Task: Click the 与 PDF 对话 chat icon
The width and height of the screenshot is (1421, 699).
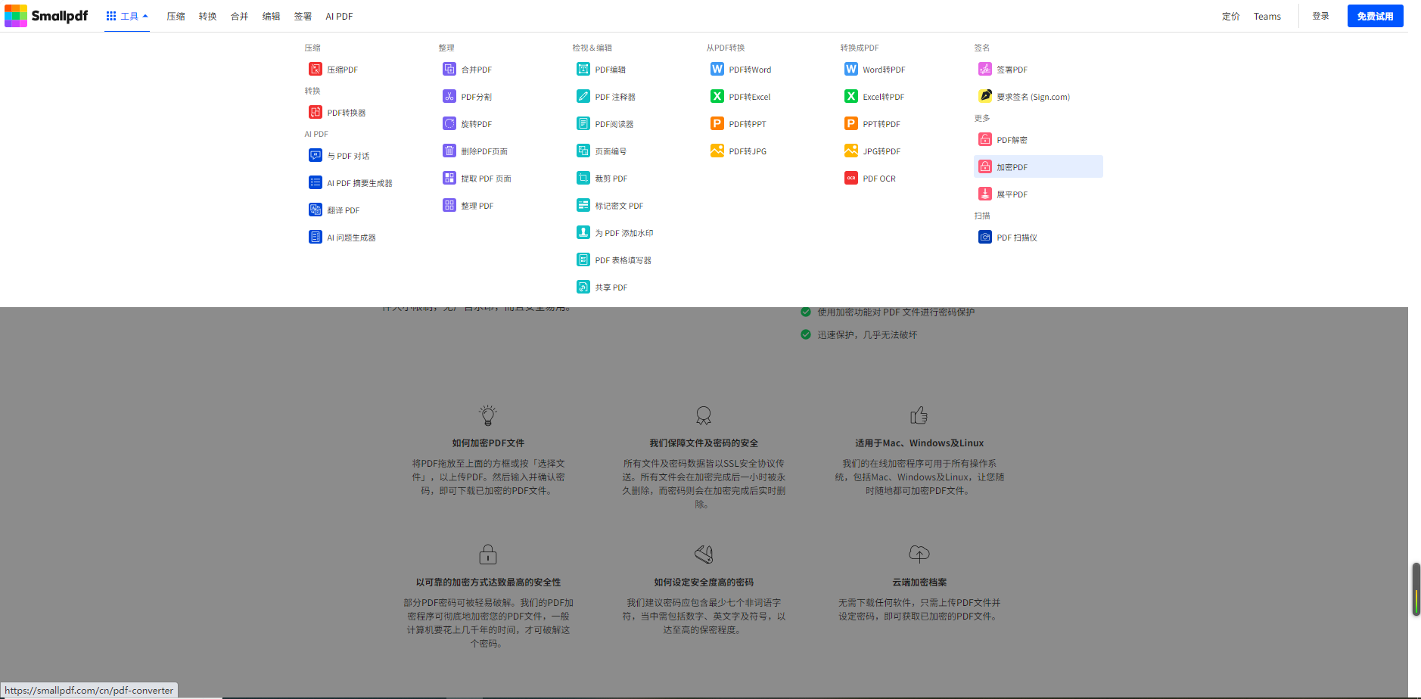Action: [315, 155]
